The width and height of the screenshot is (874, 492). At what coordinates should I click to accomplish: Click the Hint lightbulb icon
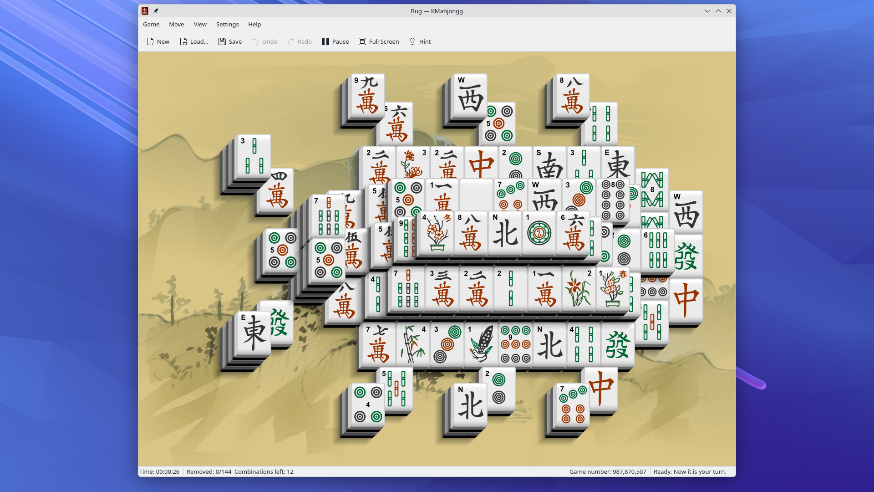[412, 41]
